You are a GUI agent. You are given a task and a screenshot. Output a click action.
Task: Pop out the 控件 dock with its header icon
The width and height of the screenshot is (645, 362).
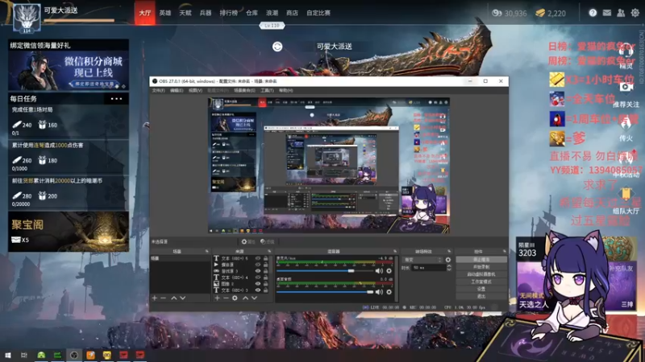(x=505, y=251)
